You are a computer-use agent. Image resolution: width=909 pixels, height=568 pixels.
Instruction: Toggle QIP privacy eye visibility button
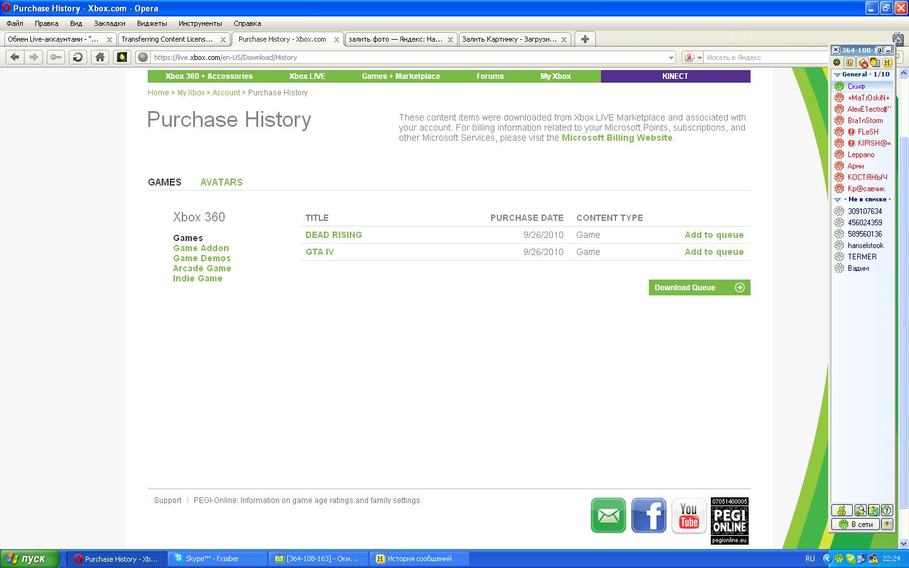[887, 524]
